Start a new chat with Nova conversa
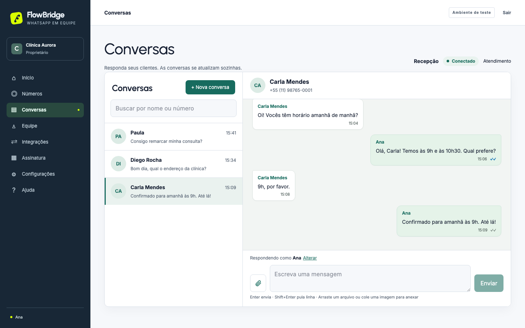This screenshot has width=525, height=328. pyautogui.click(x=210, y=87)
